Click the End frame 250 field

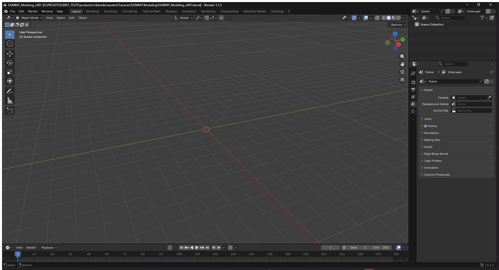(x=381, y=248)
